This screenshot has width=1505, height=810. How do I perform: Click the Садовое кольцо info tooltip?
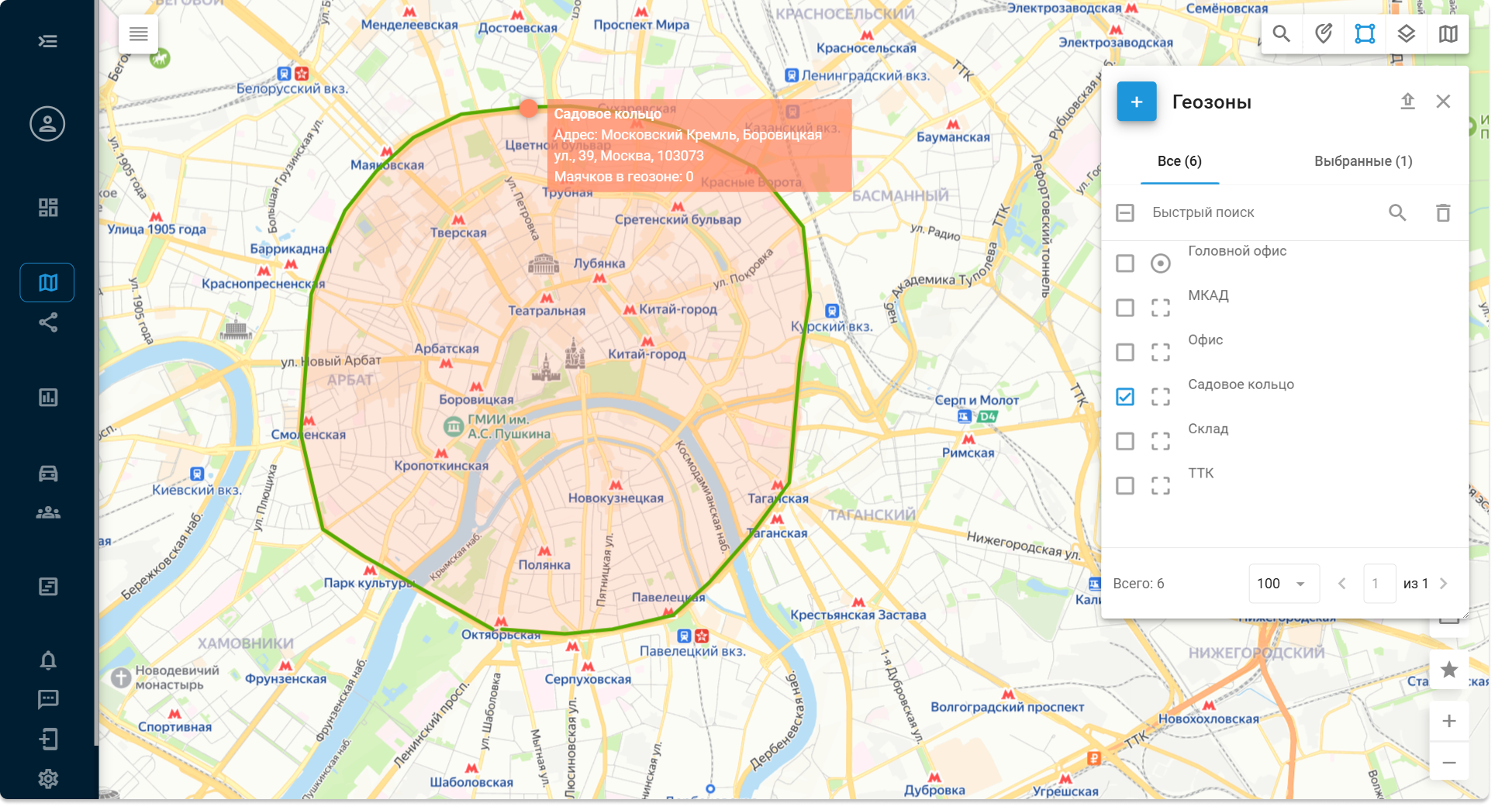[x=699, y=145]
